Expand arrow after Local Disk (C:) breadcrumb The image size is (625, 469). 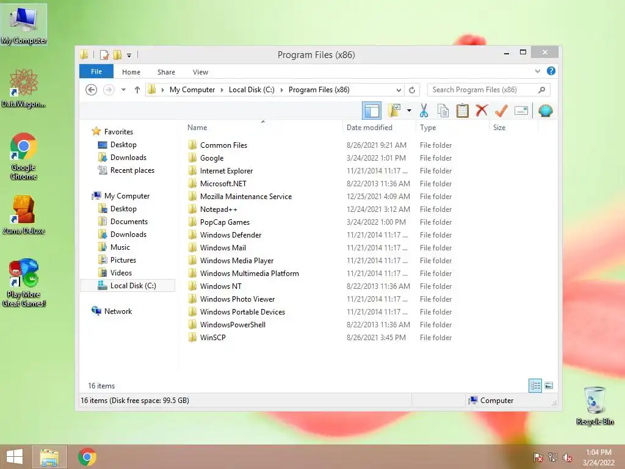pos(282,90)
